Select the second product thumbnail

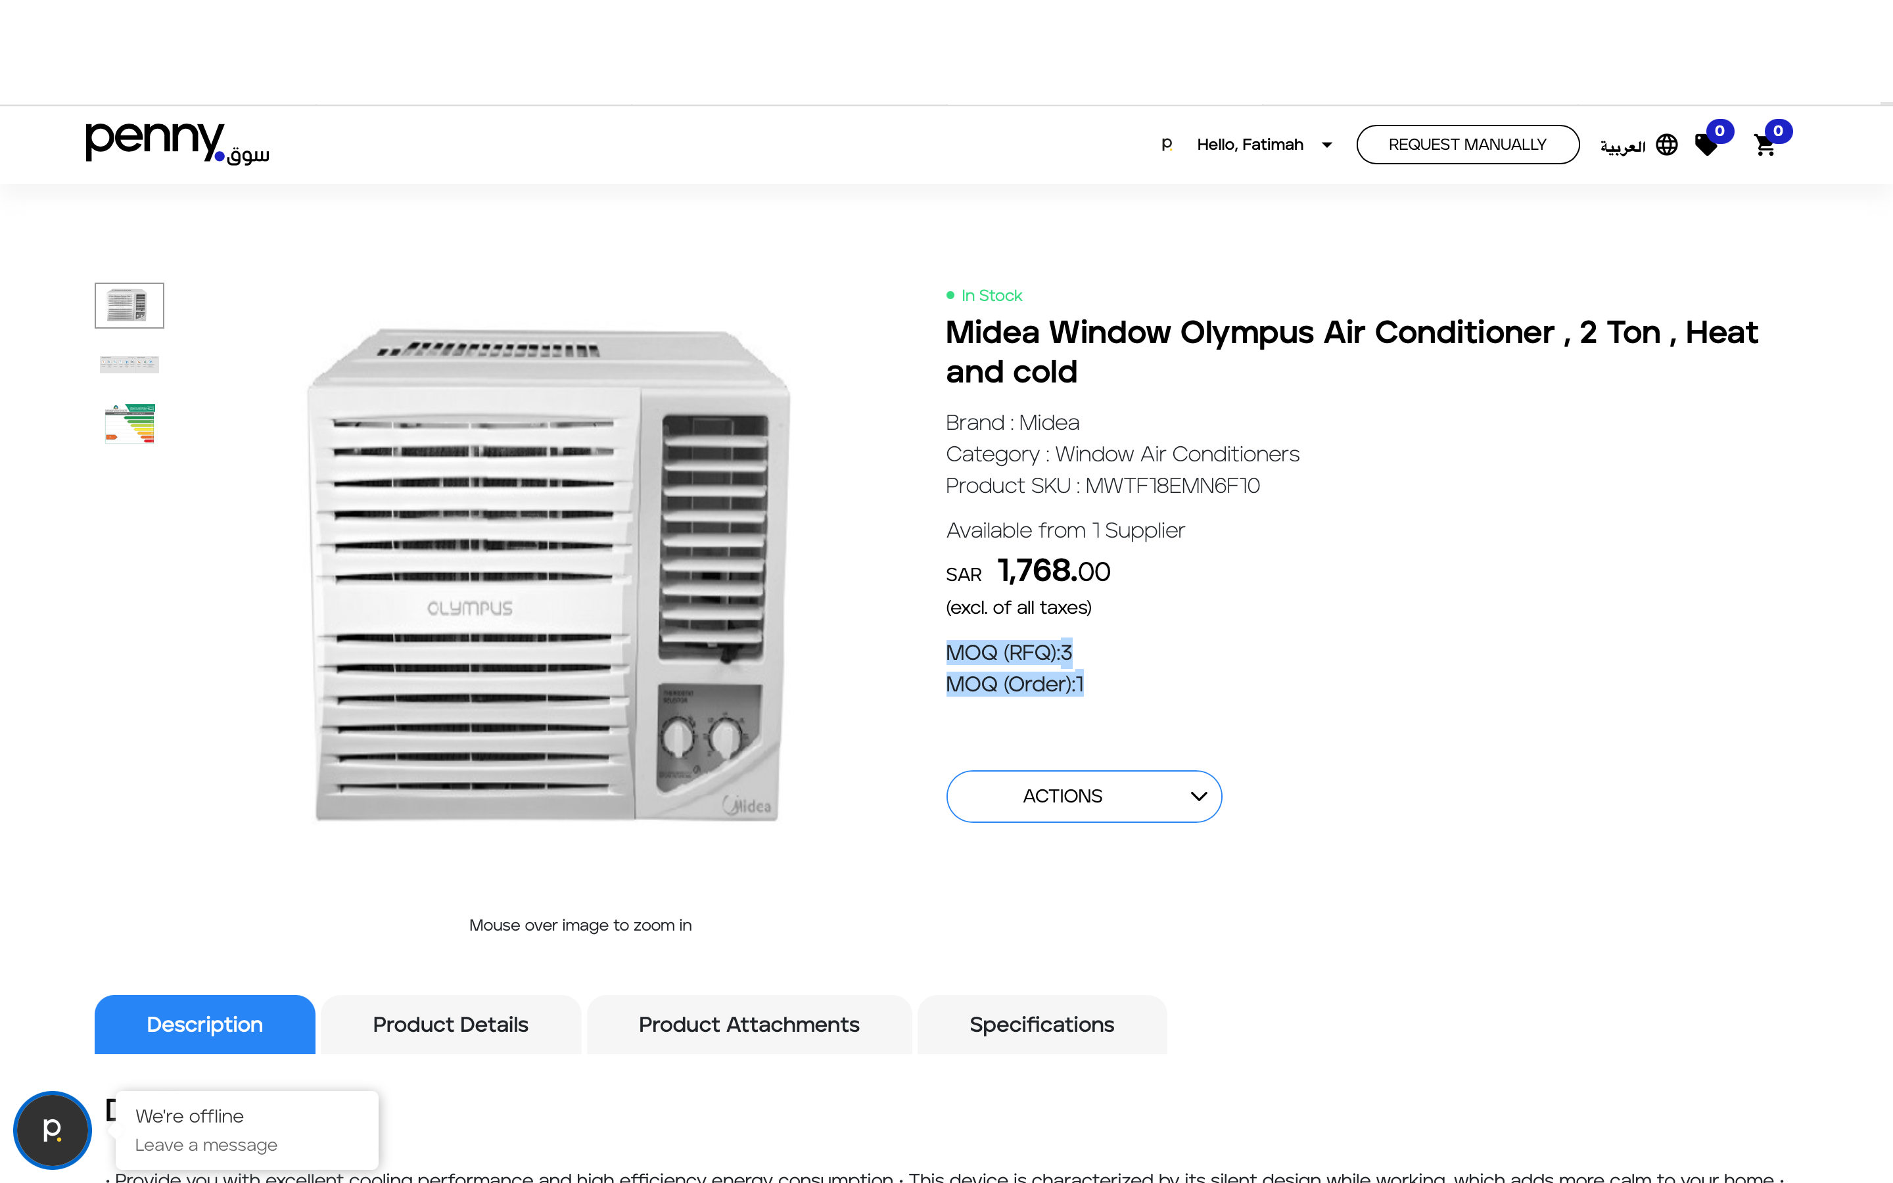tap(129, 364)
